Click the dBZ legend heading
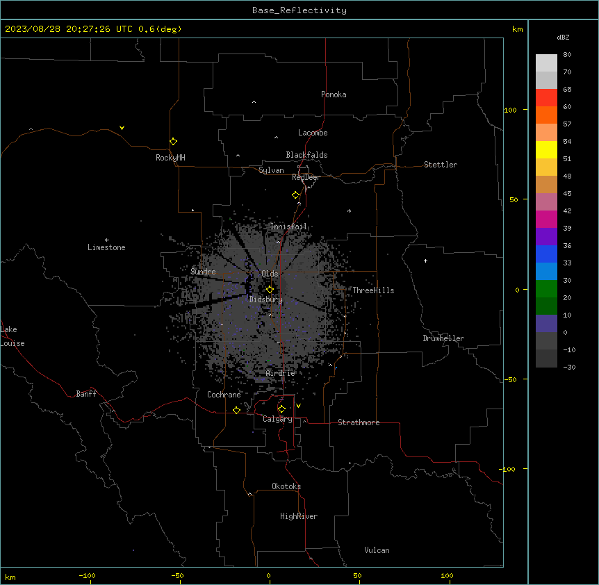Viewport: 599px width, 585px height. [x=563, y=38]
